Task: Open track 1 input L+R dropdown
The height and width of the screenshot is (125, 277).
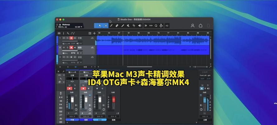Action: click(81, 43)
